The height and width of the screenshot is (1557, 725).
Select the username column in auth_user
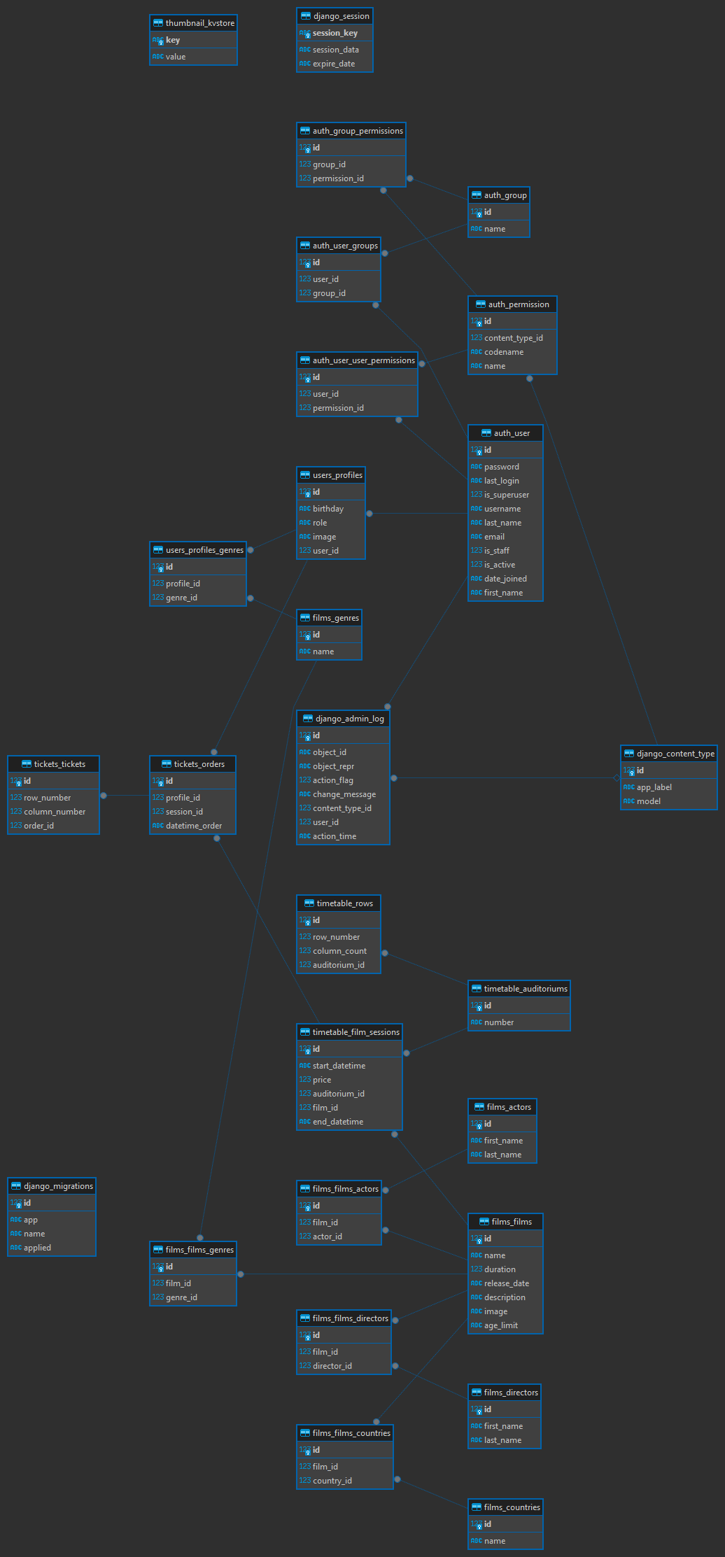(502, 509)
